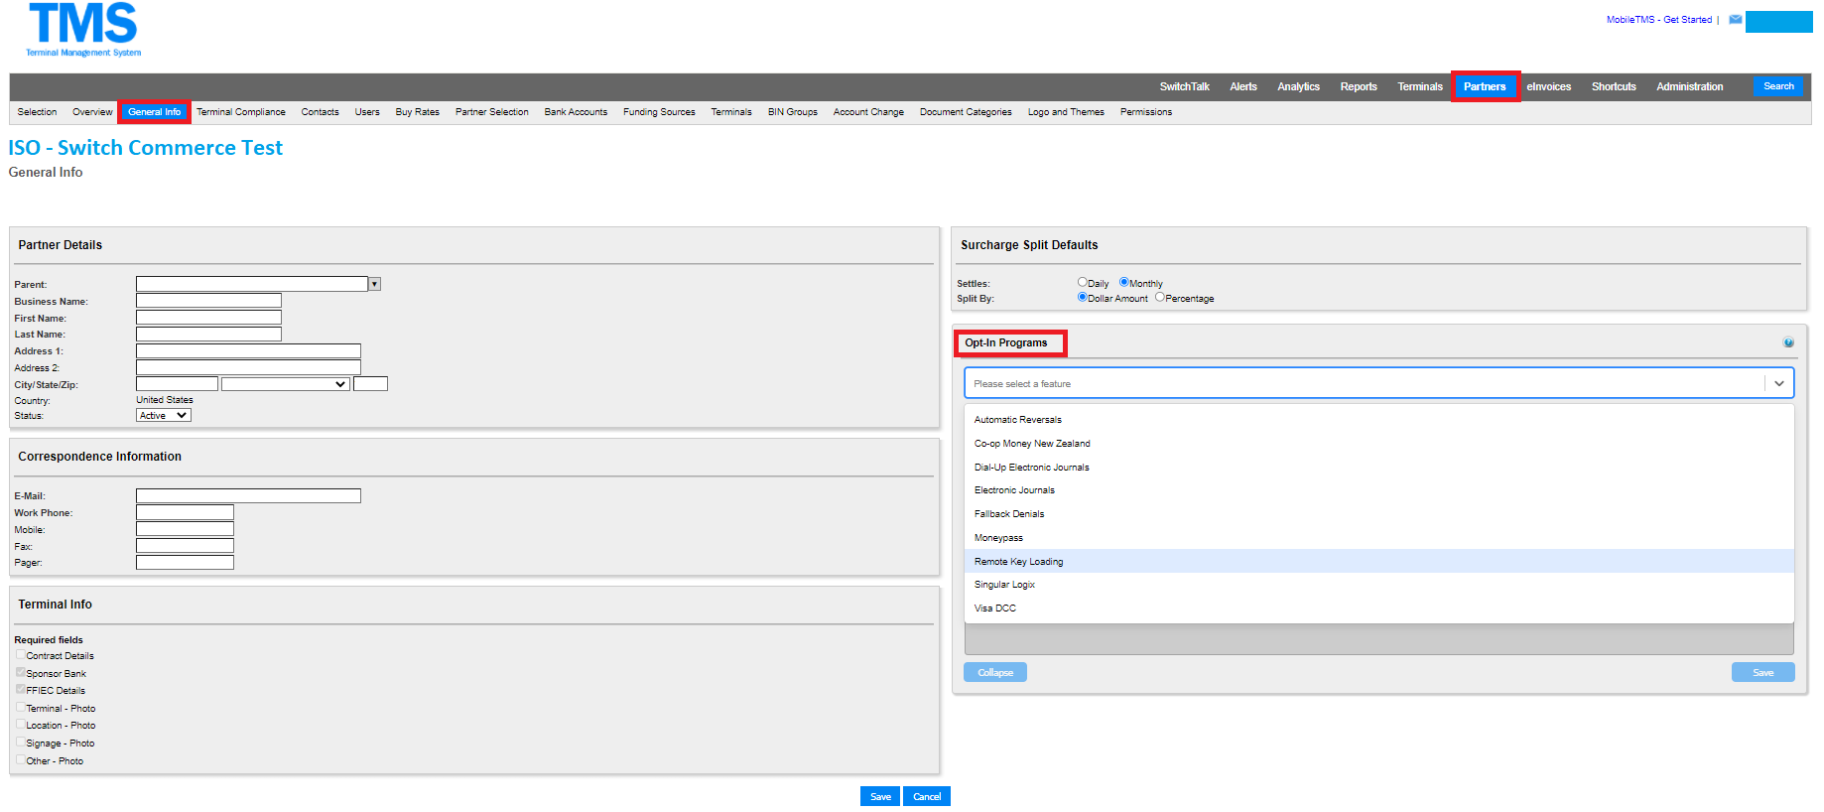Open the eInvoices menu
This screenshot has width=1824, height=812.
(1548, 87)
